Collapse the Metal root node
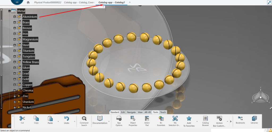Screen dimensions: 272x132 9,11
